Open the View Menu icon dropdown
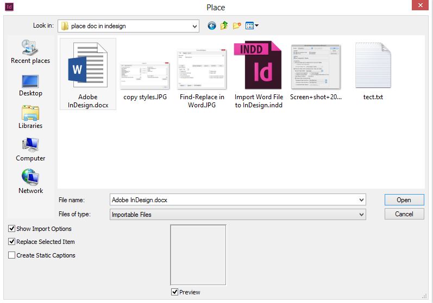Viewport: 433px width, 303px height. [252, 25]
